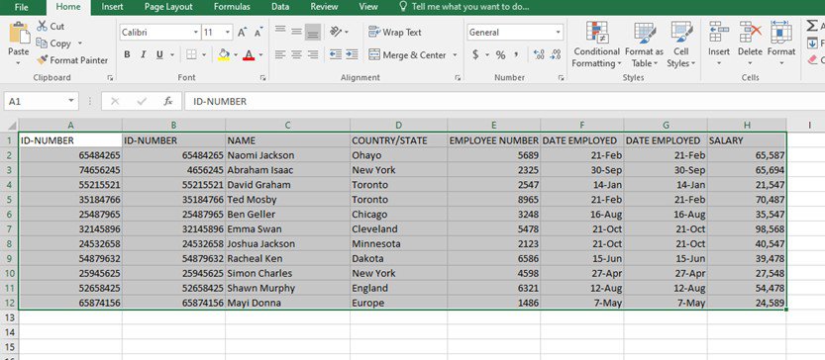
Task: Click the Insert cells icon
Action: (x=719, y=32)
